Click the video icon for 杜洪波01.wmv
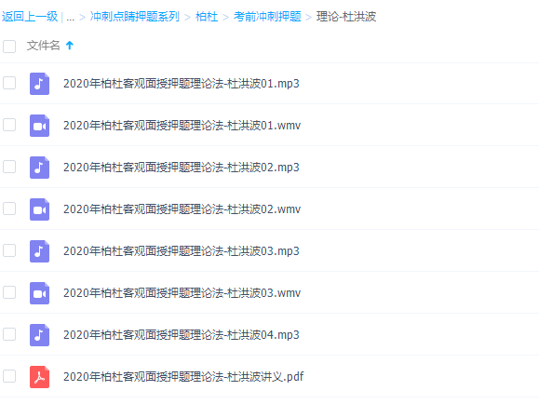The height and width of the screenshot is (404, 539). coord(39,126)
